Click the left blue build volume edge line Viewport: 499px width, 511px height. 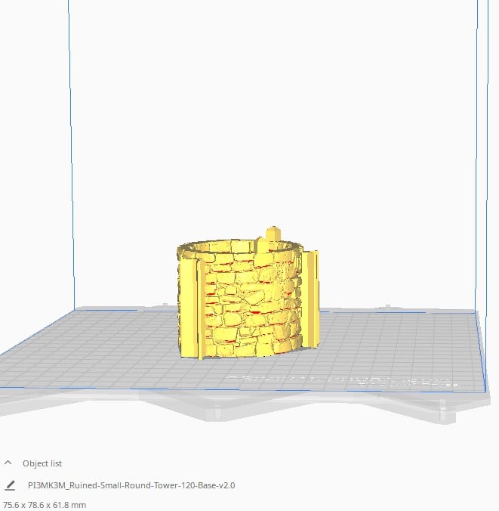[x=69, y=151]
